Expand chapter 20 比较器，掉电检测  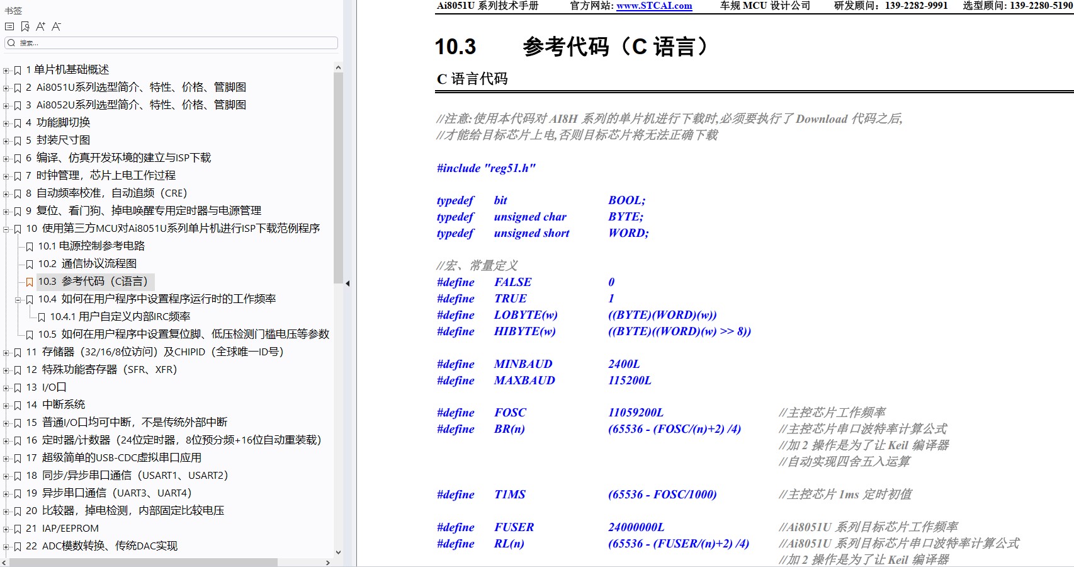6,511
